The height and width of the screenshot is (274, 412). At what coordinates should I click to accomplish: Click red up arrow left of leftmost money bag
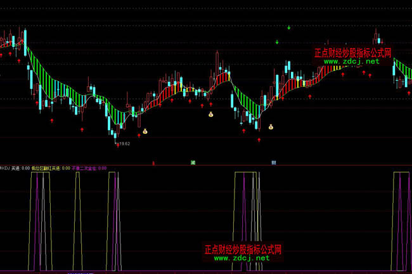point(139,134)
